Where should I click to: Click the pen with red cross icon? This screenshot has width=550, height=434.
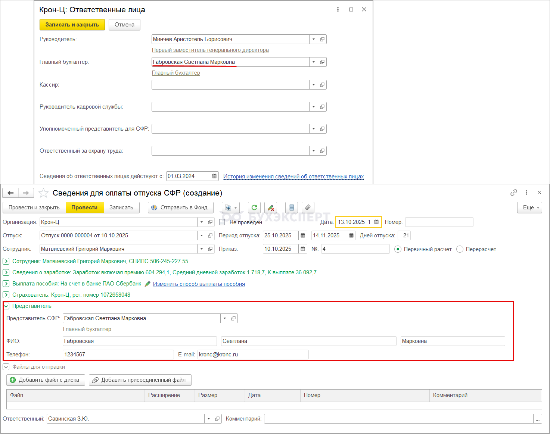tap(271, 207)
